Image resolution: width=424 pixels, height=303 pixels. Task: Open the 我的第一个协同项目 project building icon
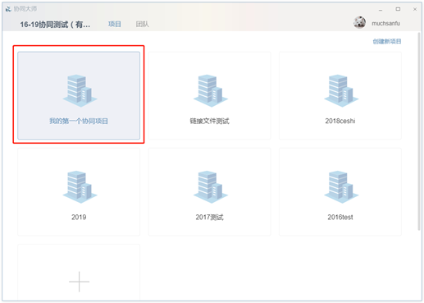coord(80,90)
